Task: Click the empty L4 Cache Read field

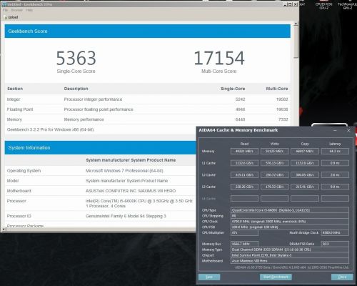Action: pos(244,198)
